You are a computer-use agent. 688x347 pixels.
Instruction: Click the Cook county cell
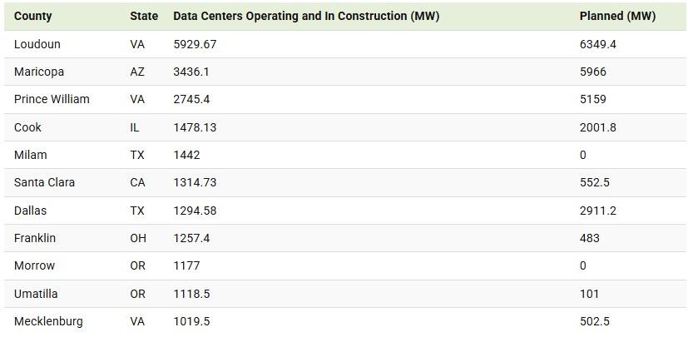pos(27,127)
